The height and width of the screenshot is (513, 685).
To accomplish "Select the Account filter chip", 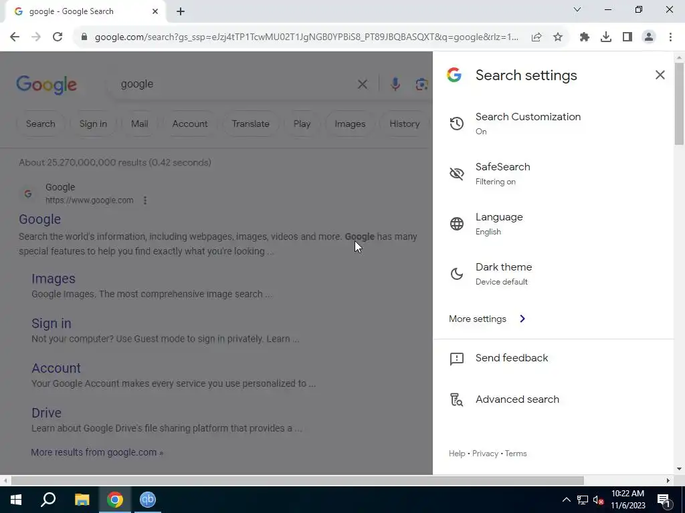I will tap(190, 124).
